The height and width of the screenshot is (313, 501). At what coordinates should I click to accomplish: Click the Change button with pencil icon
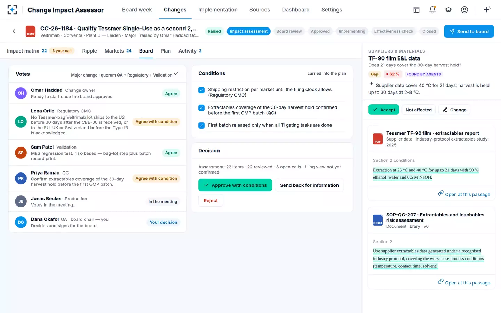[x=454, y=110]
